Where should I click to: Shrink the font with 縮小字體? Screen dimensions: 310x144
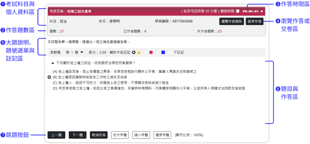pos(141,135)
